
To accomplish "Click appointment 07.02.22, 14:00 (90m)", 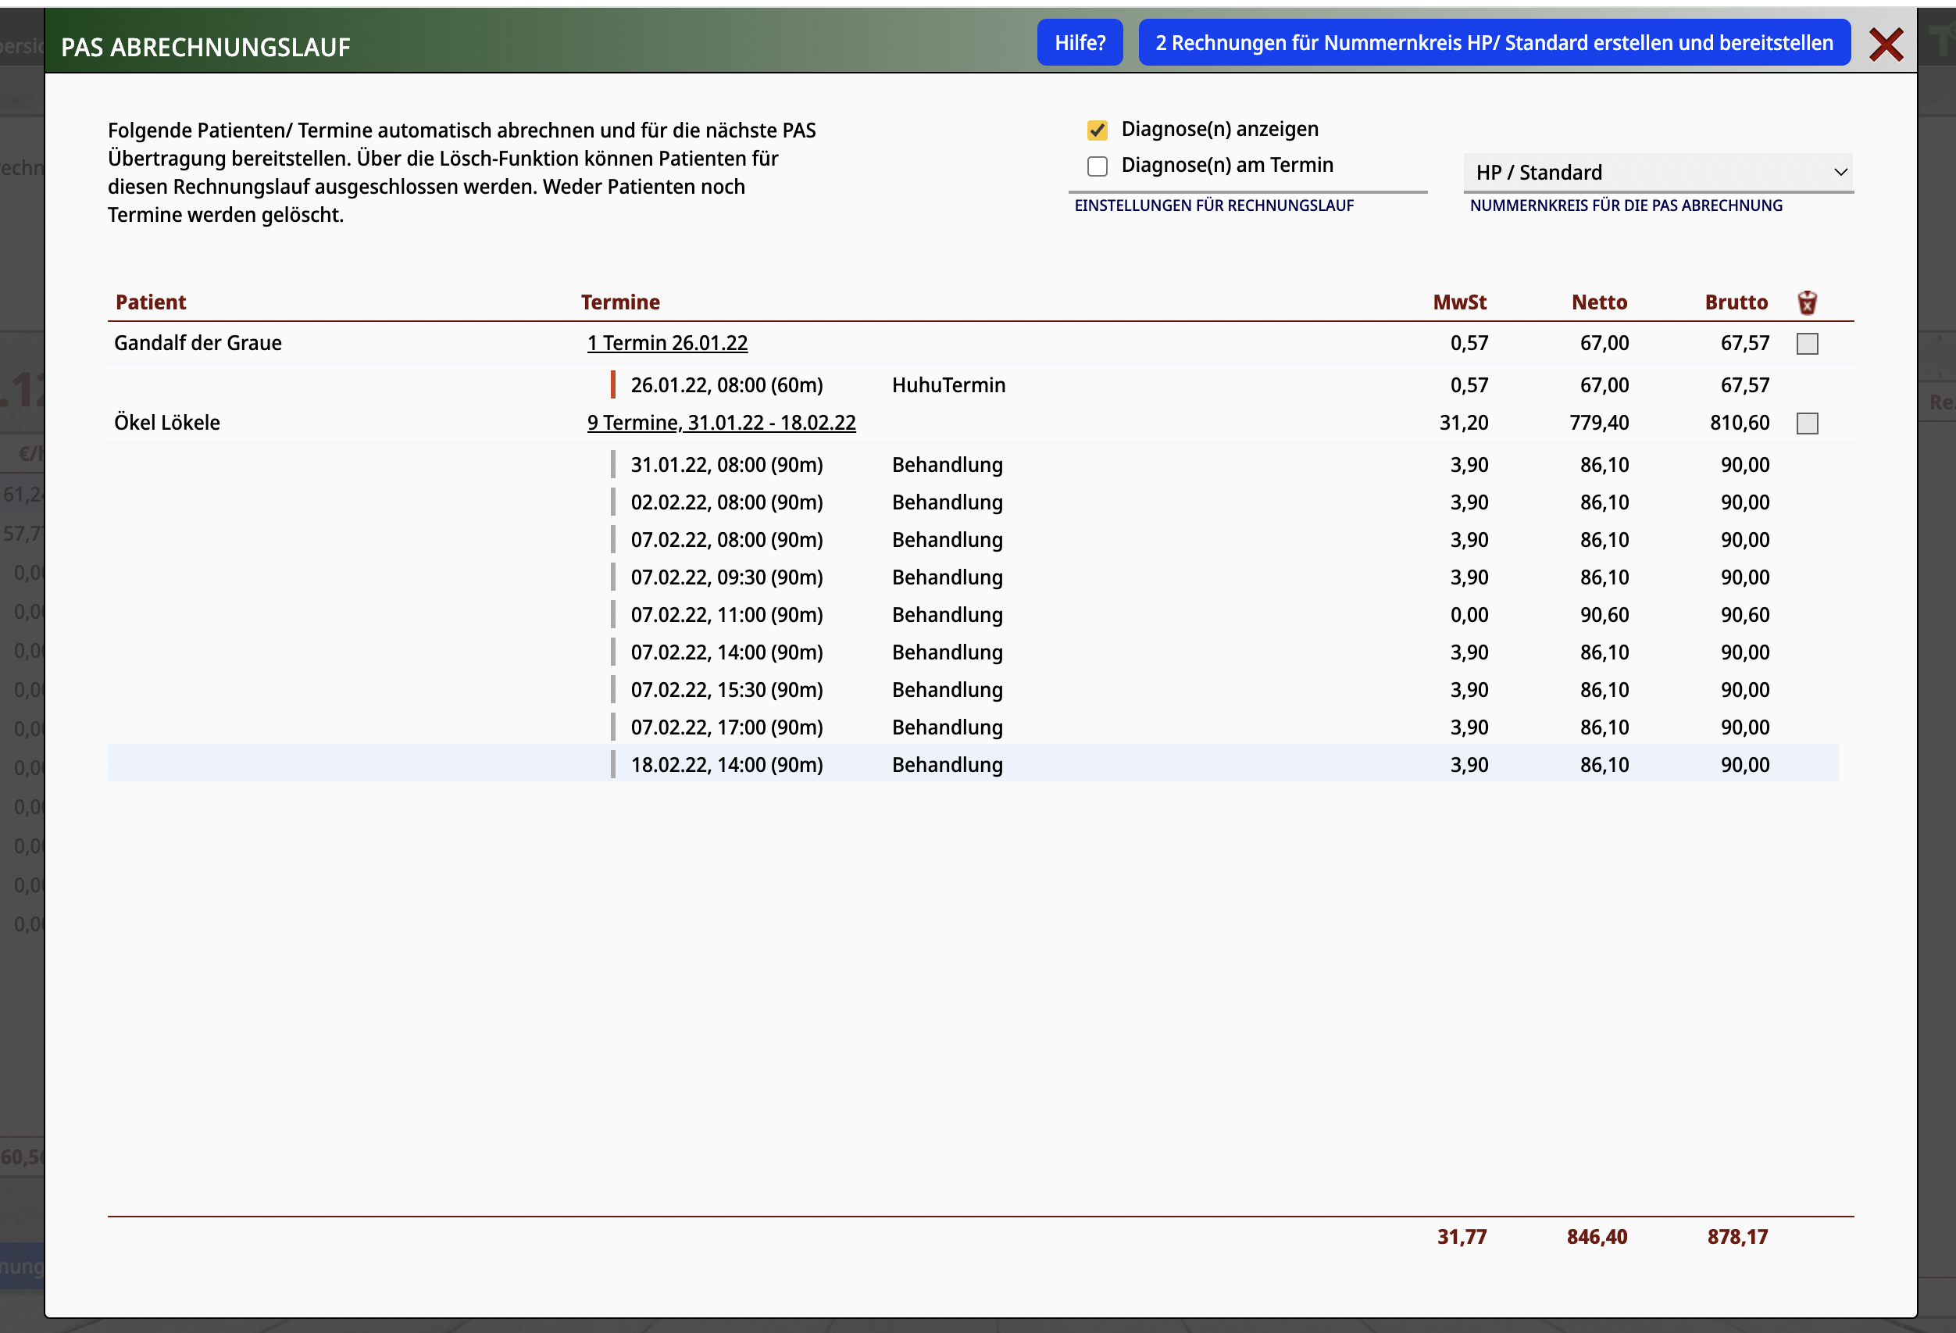I will point(727,652).
